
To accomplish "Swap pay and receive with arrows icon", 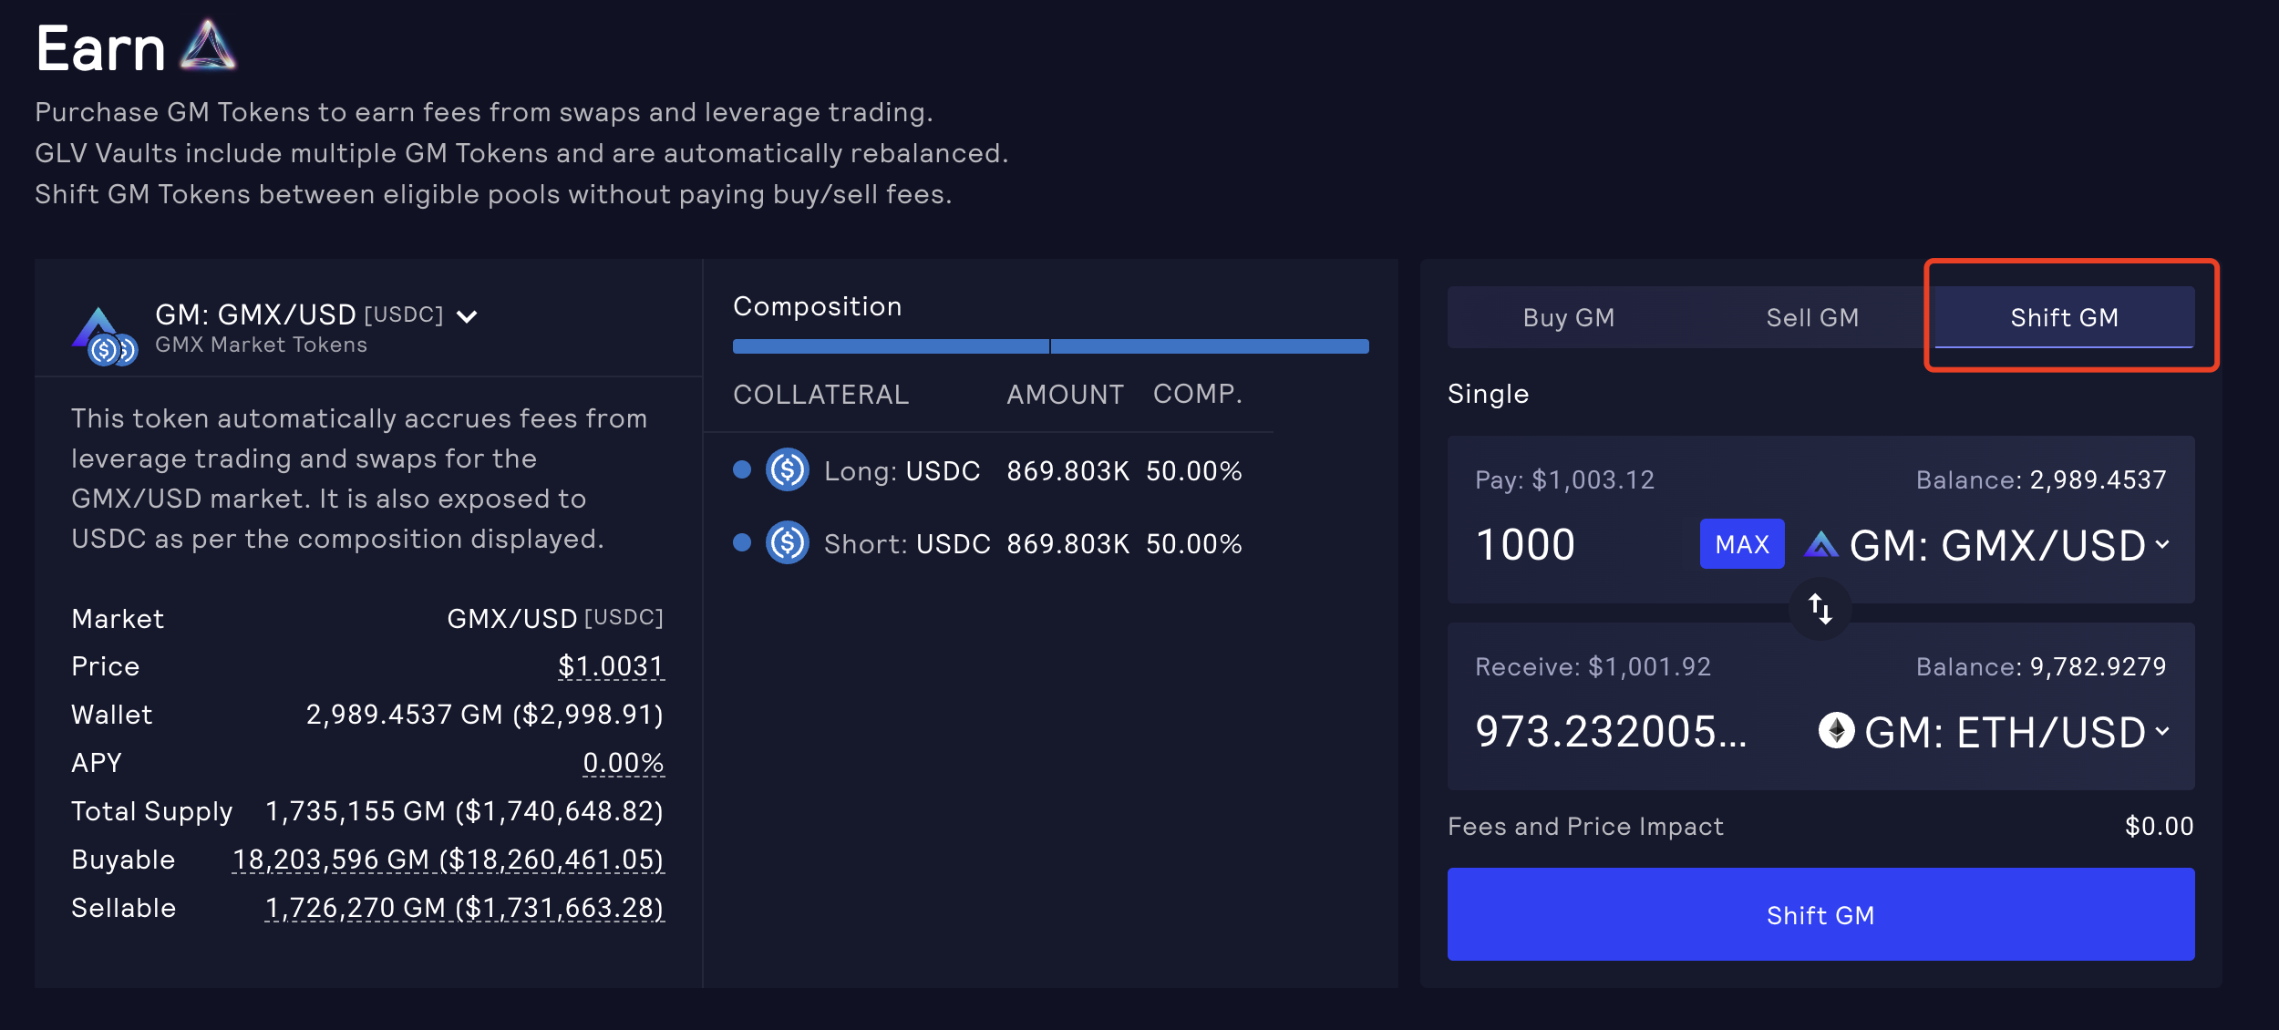I will point(1820,609).
